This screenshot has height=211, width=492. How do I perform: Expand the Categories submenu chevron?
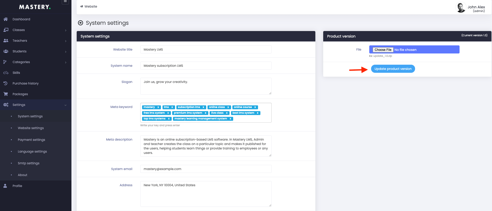point(66,62)
